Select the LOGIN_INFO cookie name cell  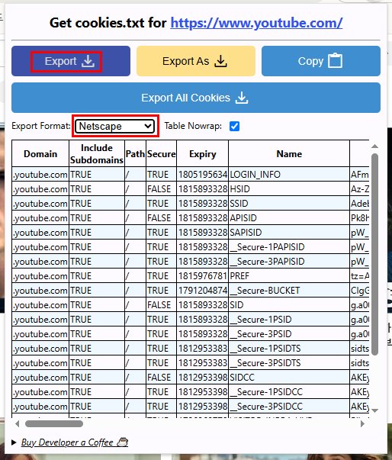coord(289,175)
